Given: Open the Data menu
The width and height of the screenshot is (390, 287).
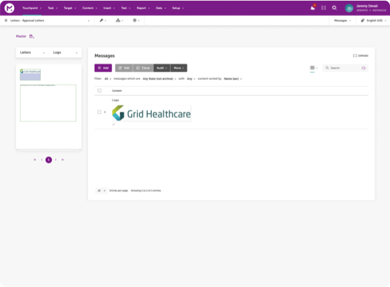Looking at the screenshot, I should (x=161, y=8).
